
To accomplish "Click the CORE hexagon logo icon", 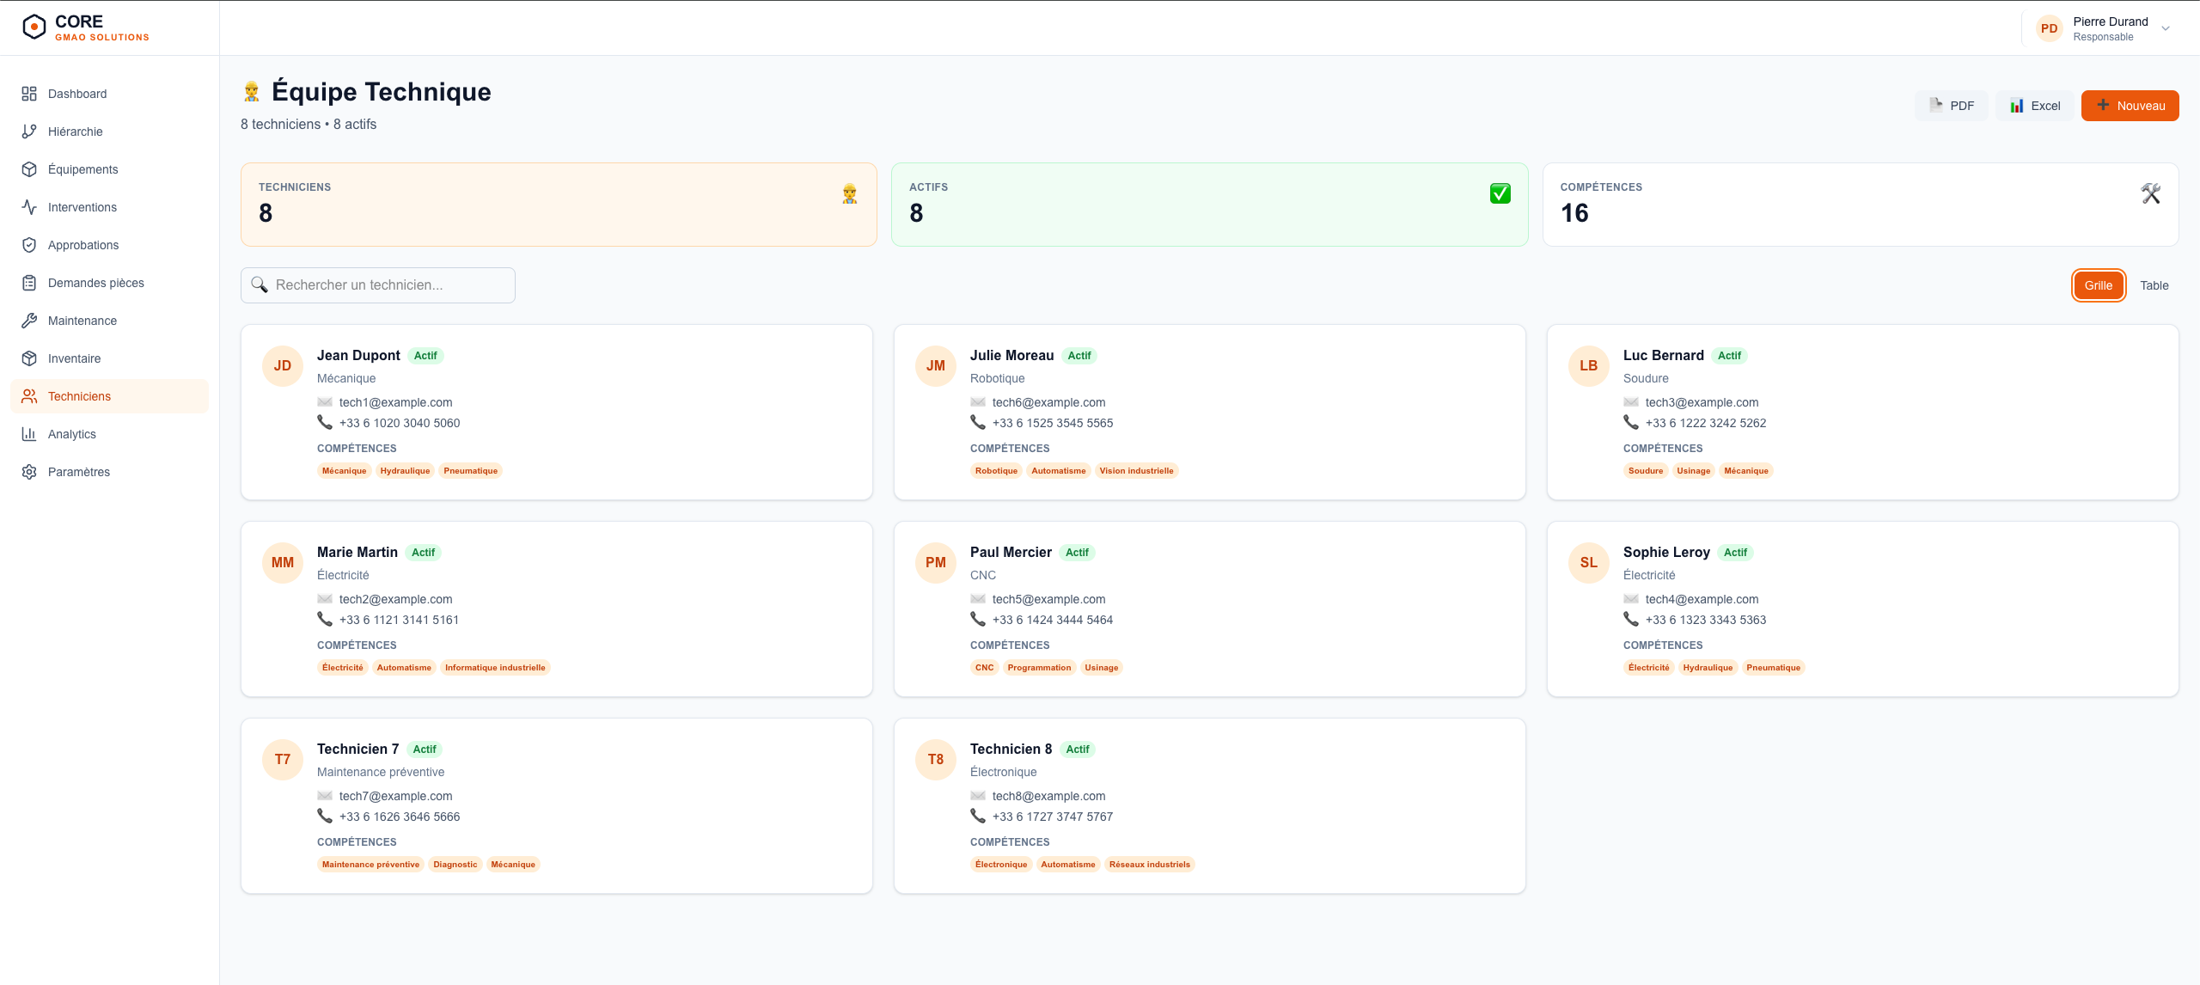I will 34,28.
